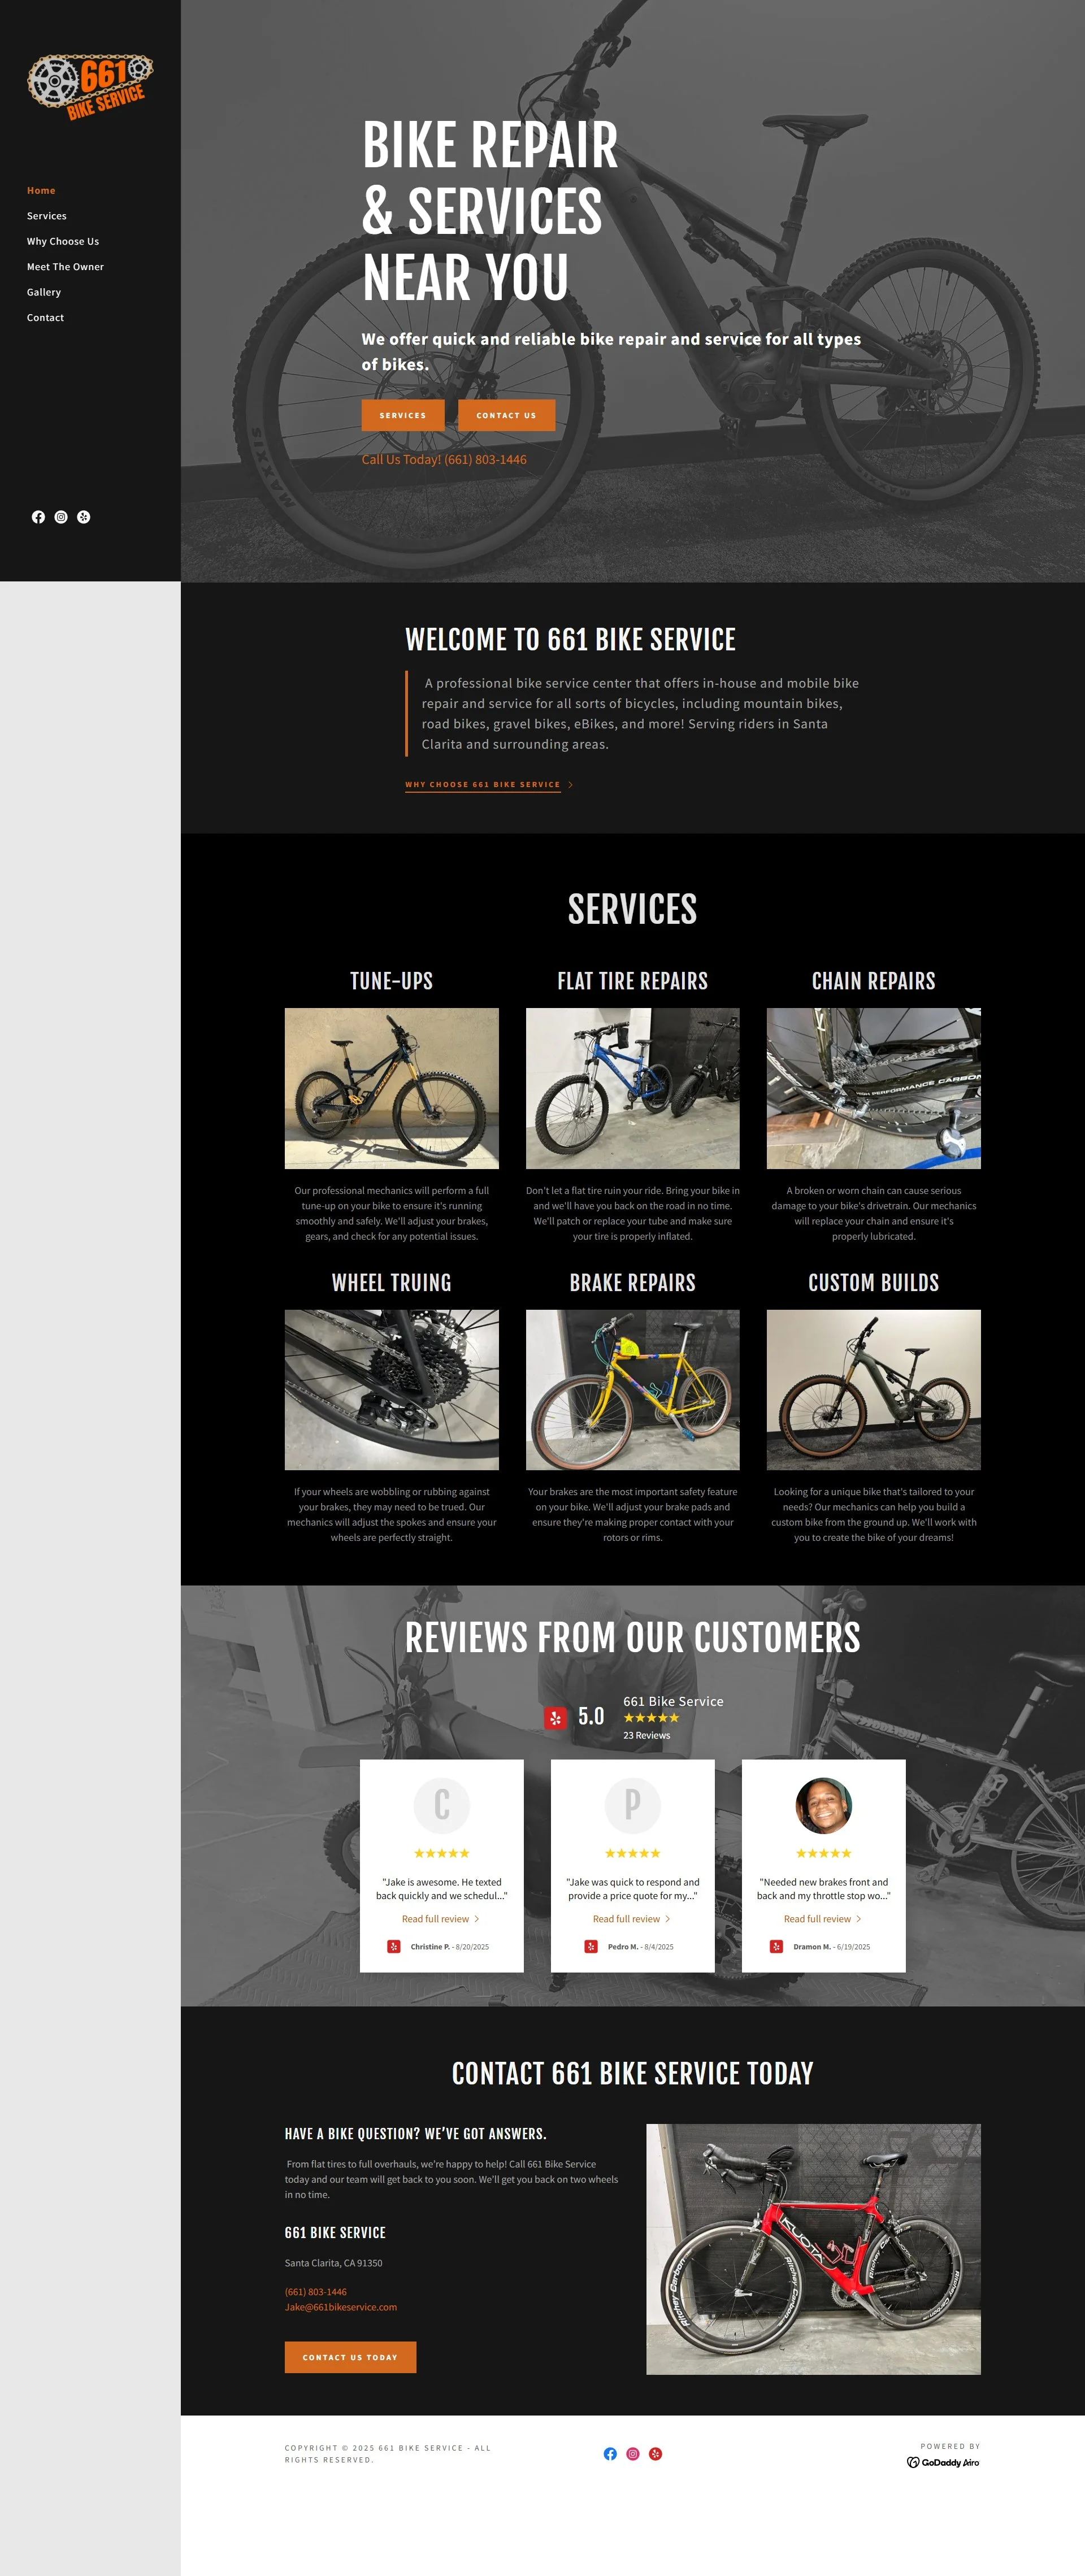This screenshot has height=2576, width=1085.
Task: Expand Christine P.'s full review
Action: 441,1919
